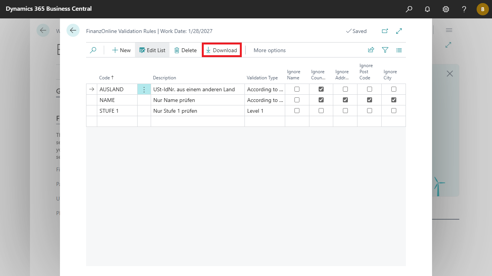Check Ignore Name for STUFE 1
492x276 pixels.
297,111
